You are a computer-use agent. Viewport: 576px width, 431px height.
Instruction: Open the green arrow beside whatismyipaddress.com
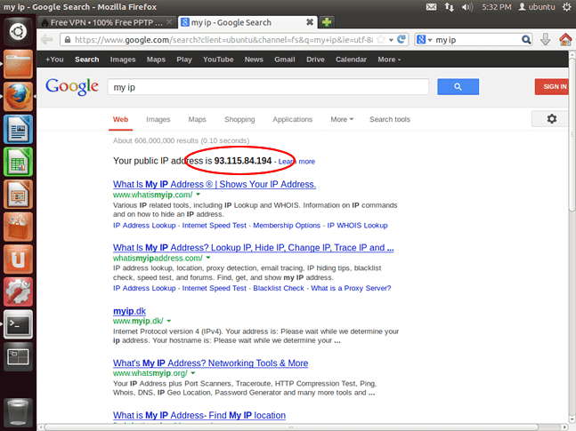point(208,258)
